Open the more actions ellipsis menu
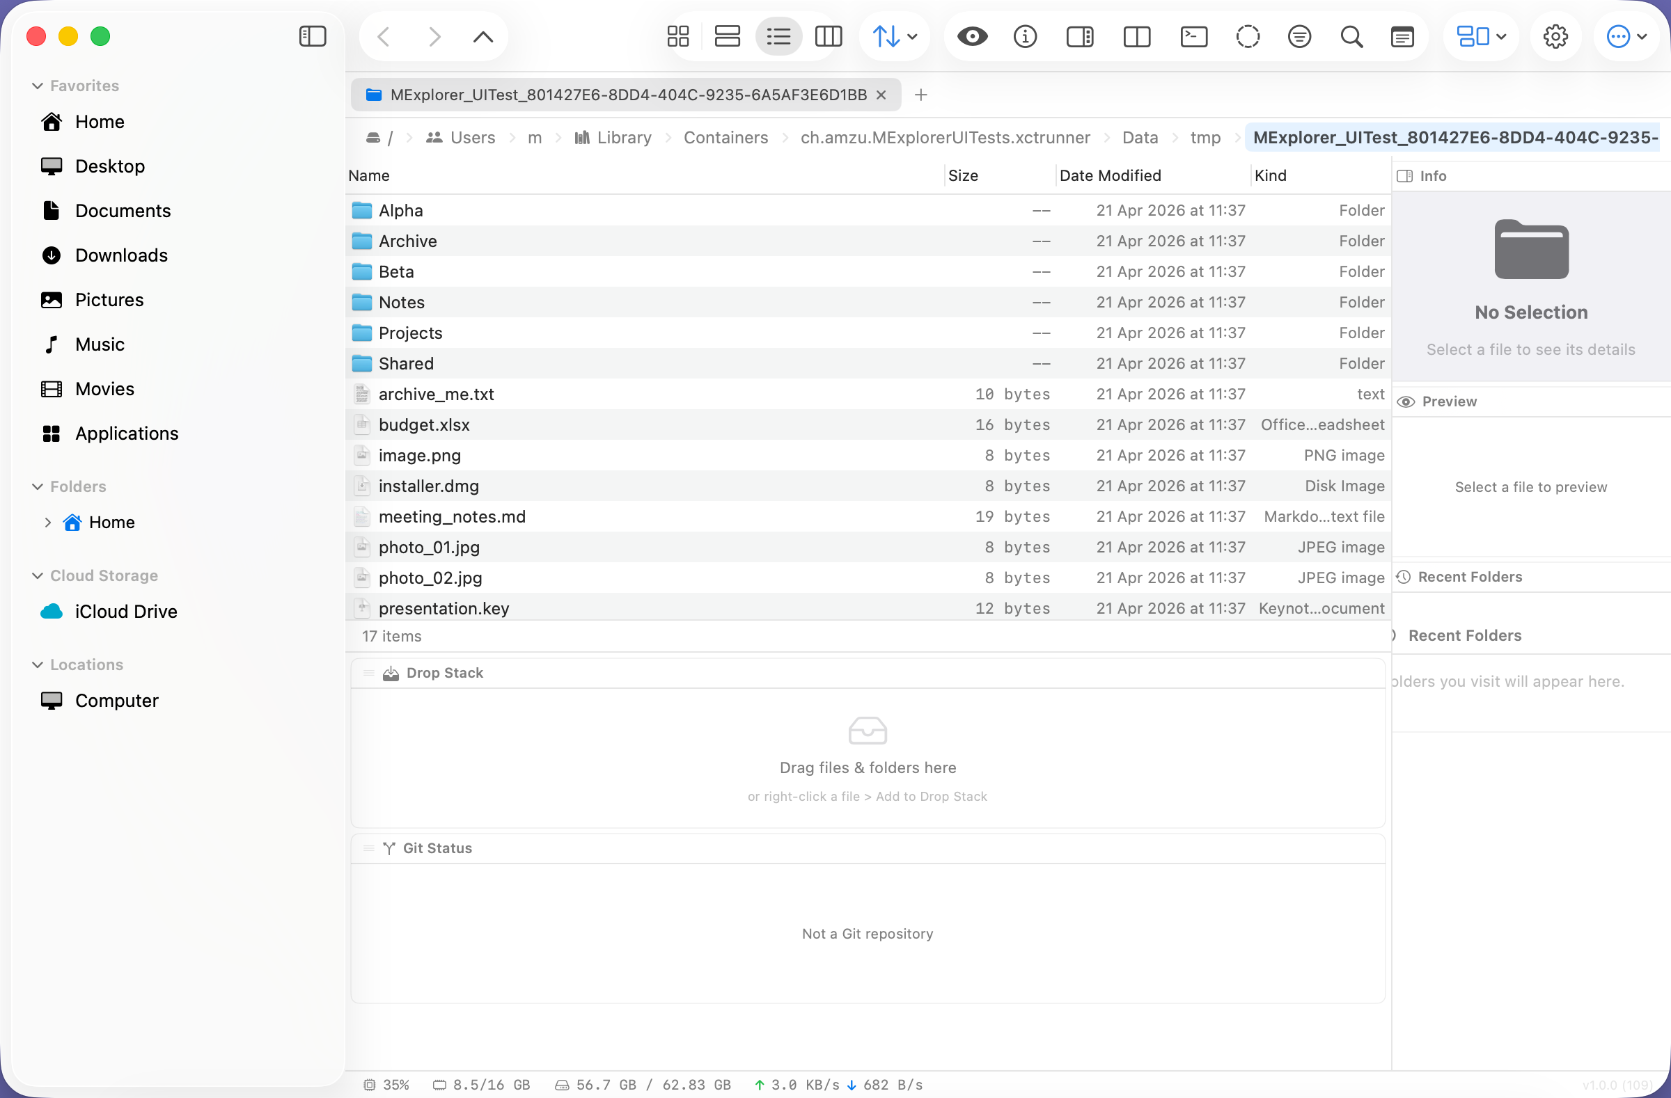The width and height of the screenshot is (1671, 1098). (x=1626, y=36)
